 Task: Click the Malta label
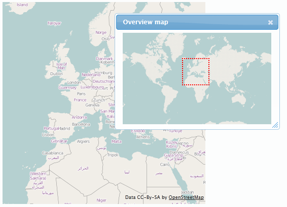tap(117, 141)
